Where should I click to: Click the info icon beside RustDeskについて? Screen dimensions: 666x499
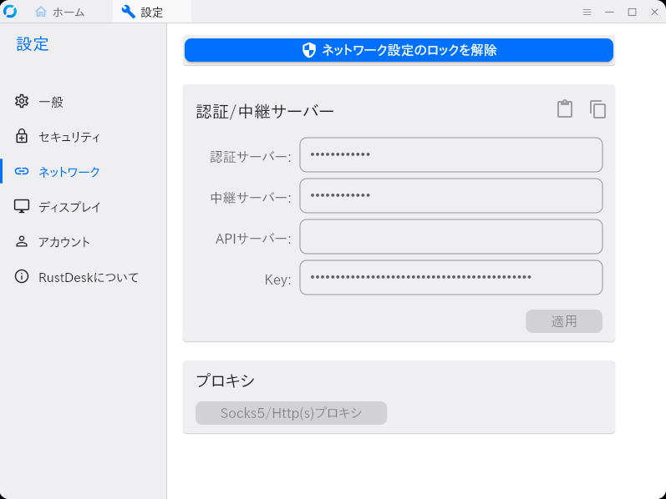click(x=22, y=277)
